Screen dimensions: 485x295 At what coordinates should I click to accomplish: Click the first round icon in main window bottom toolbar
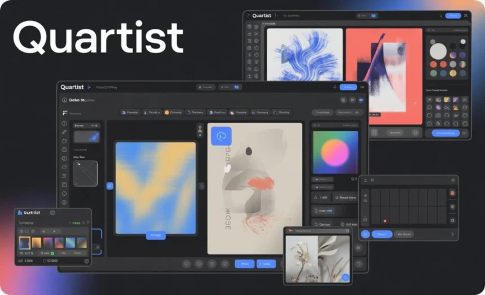[186, 264]
